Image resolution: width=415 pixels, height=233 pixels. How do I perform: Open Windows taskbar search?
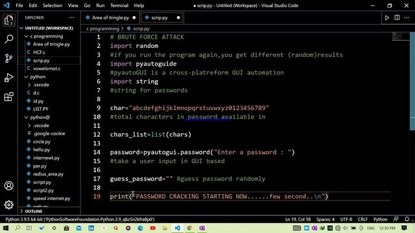tap(18, 228)
